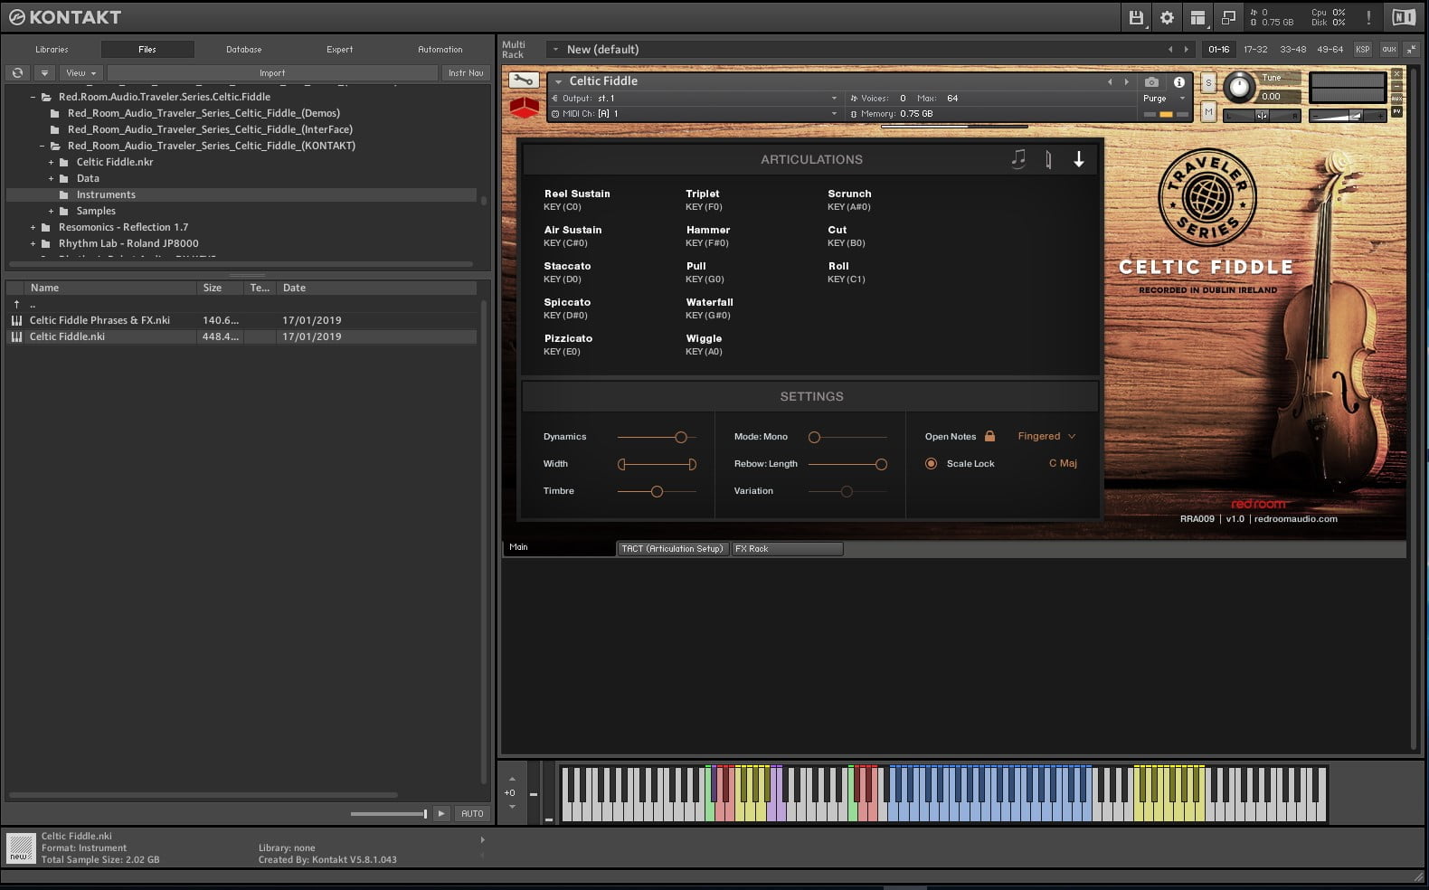Toggle the aux sends panel in rack header
This screenshot has height=890, width=1429.
click(x=1388, y=49)
